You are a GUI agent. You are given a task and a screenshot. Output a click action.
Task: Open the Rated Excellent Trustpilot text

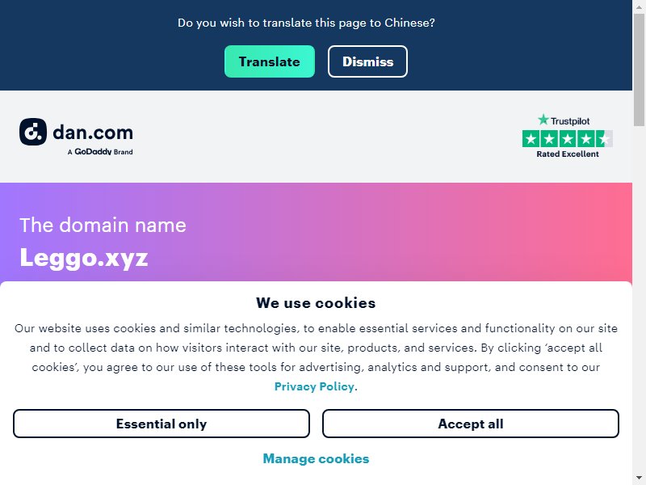[568, 154]
